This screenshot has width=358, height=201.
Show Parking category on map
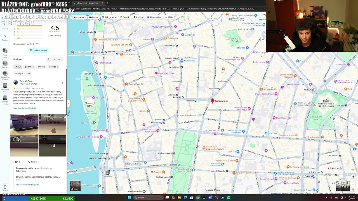138,17
